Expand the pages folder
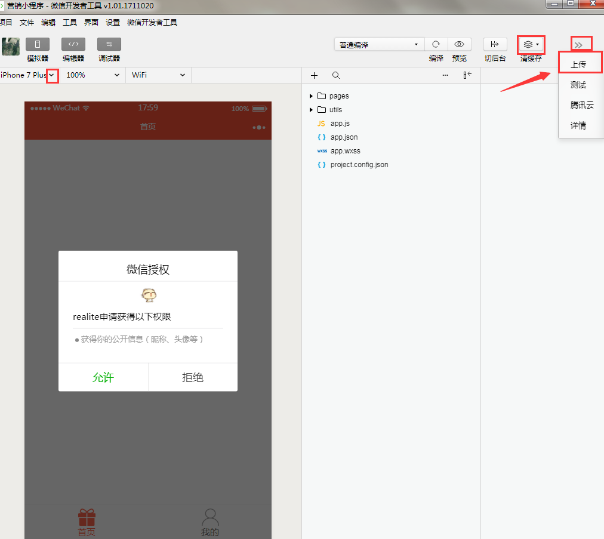 (x=311, y=96)
